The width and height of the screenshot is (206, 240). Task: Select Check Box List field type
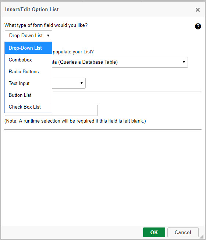click(x=28, y=107)
